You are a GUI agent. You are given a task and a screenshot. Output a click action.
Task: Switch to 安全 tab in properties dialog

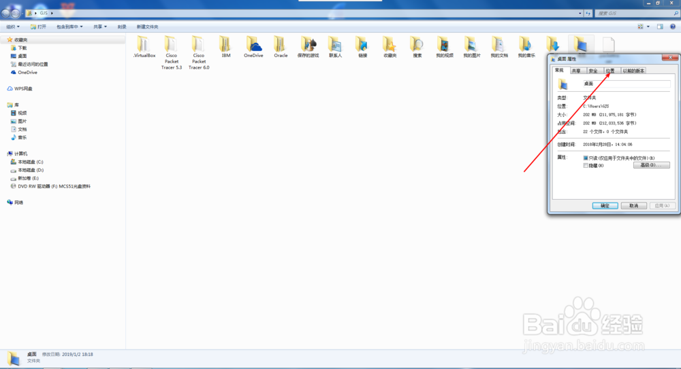tap(593, 71)
